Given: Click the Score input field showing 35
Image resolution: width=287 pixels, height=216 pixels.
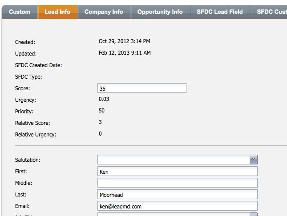Looking at the screenshot, I should (x=141, y=88).
